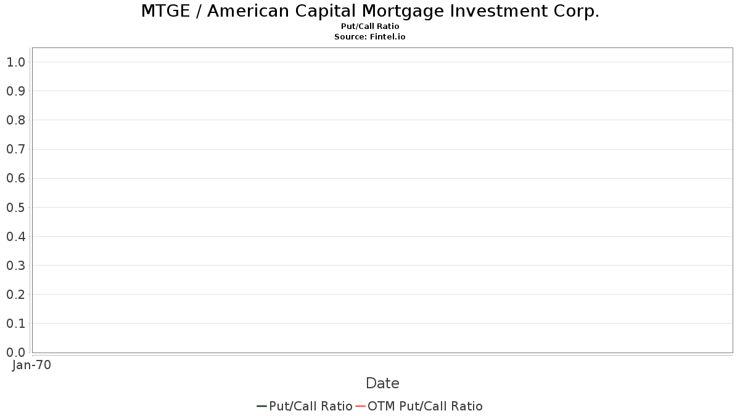Click the Jan-70 date axis label

(31, 365)
